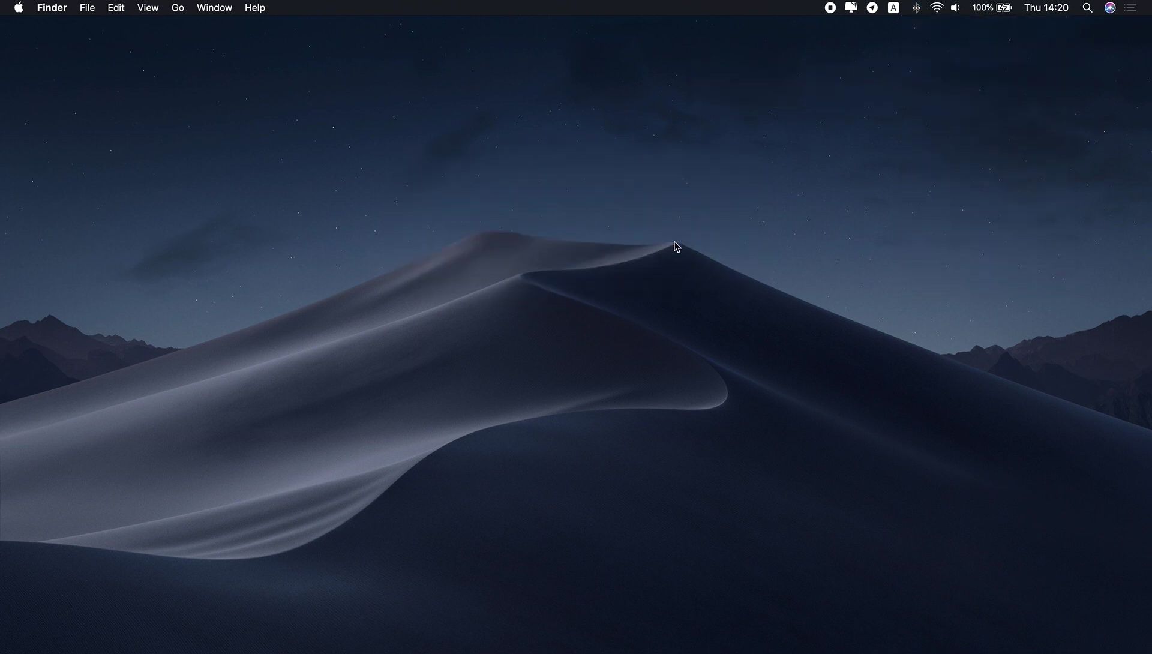Open the Help menu
Image resolution: width=1152 pixels, height=654 pixels.
[254, 8]
